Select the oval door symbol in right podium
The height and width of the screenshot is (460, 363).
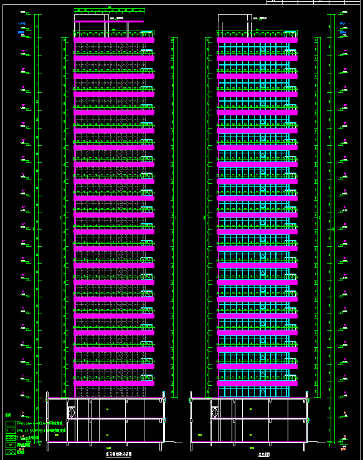point(215,412)
